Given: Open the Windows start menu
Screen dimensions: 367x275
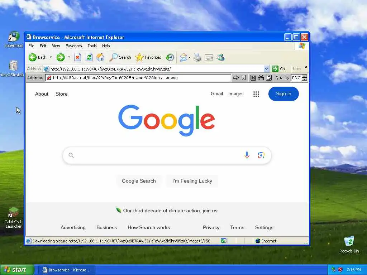Looking at the screenshot, I should coord(17,270).
